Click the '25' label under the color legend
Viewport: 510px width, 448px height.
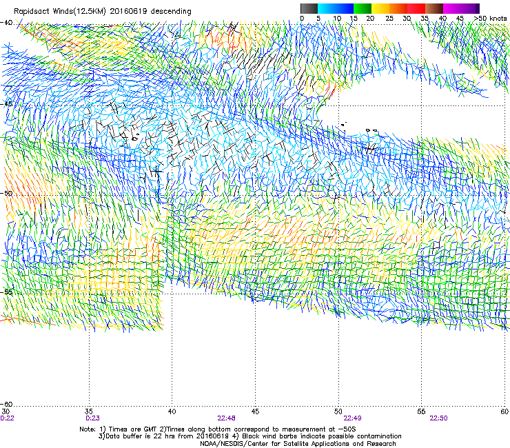[x=389, y=19]
